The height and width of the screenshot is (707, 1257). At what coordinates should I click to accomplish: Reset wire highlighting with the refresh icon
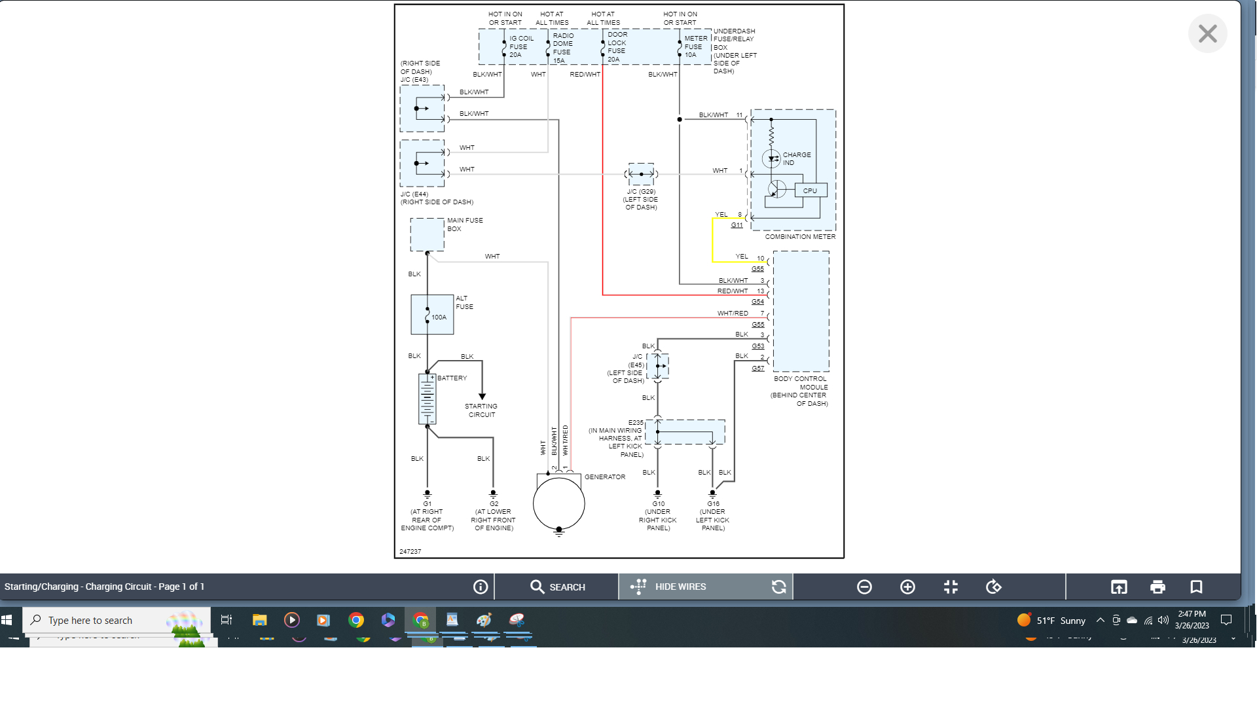point(778,587)
